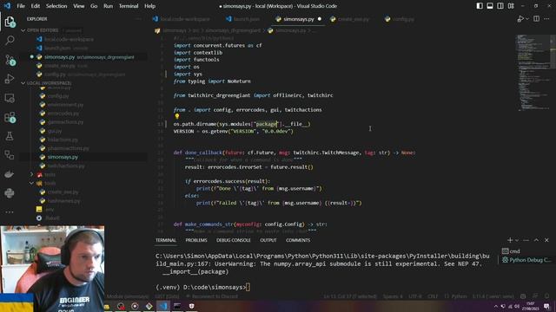Toggle Primary Side Bar visibility
The height and width of the screenshot is (312, 556).
coord(480,6)
